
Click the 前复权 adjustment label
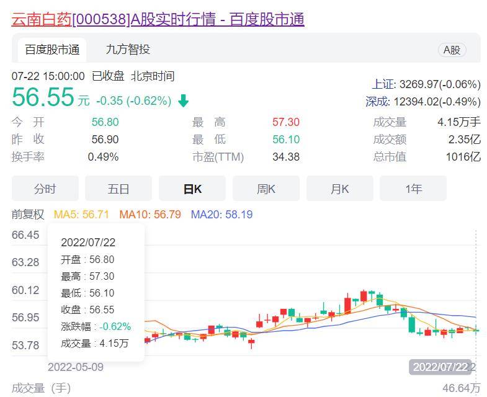click(x=28, y=215)
